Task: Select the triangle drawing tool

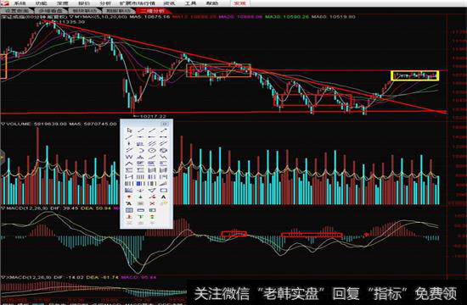Action: click(152, 191)
